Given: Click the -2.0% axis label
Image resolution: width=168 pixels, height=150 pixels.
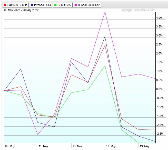Looking at the screenshot, I should pyautogui.click(x=160, y=125).
